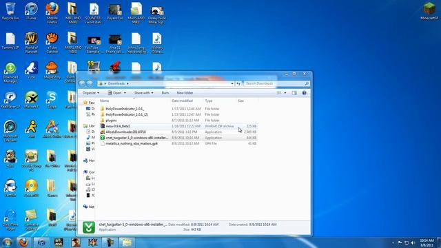Toggle the preview pane button in Explorer
Viewport: 441px width, 248px height.
pyautogui.click(x=294, y=93)
